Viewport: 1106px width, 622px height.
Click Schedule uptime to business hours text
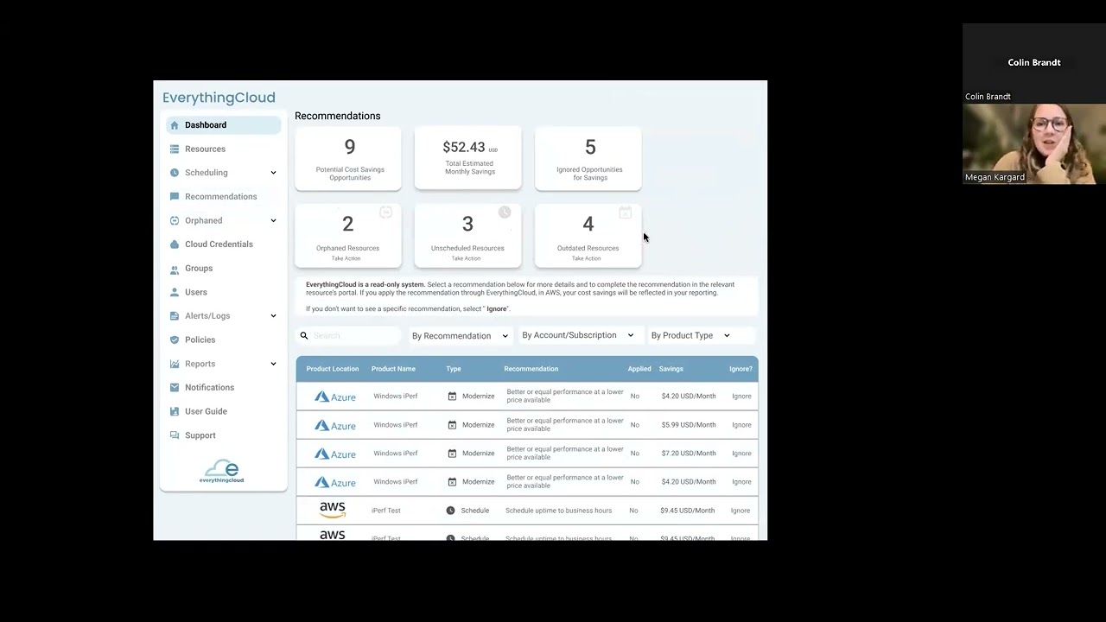(558, 511)
